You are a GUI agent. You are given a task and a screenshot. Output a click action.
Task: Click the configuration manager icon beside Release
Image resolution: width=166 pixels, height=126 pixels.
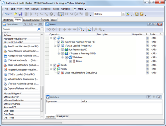pos(128,14)
